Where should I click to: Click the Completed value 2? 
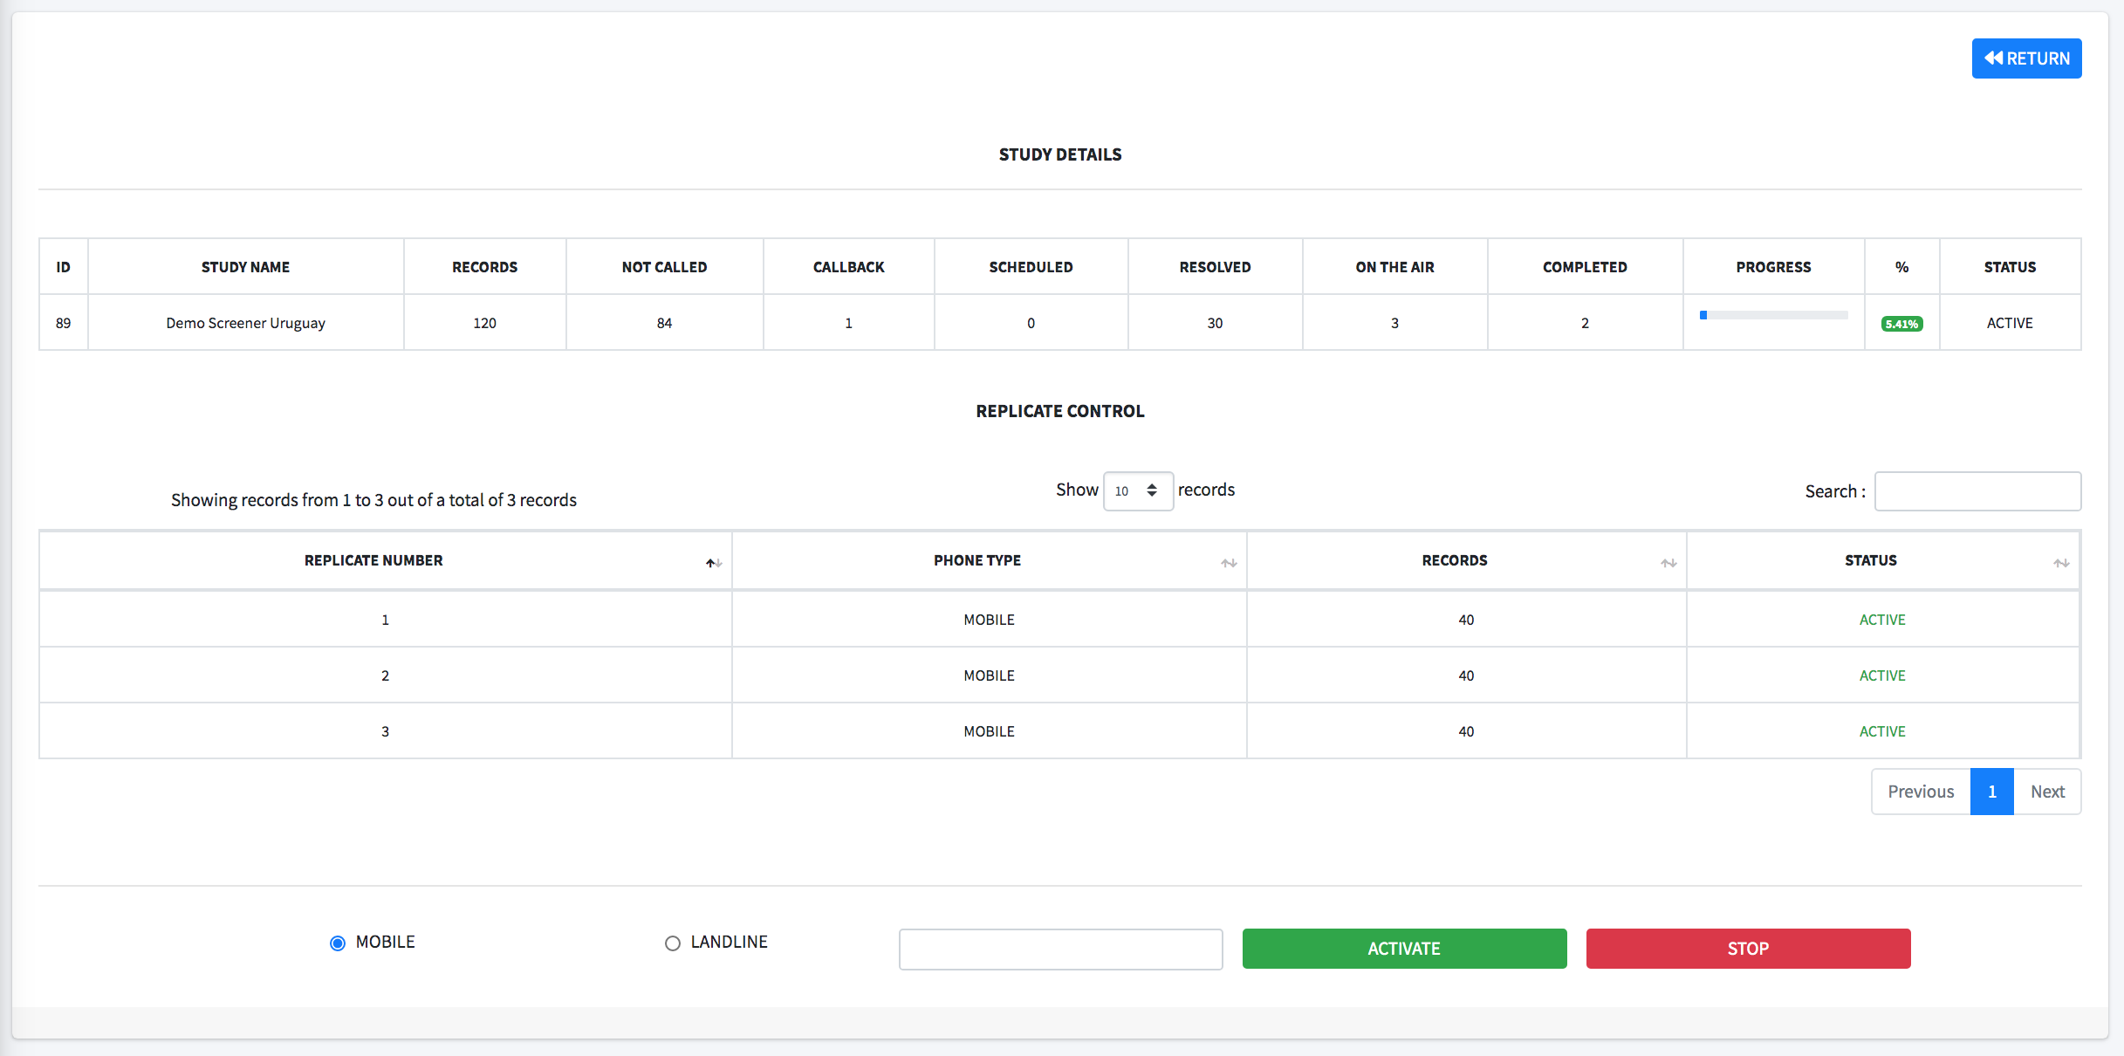click(x=1585, y=323)
